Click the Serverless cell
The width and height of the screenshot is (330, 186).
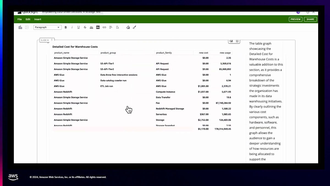tap(161, 114)
